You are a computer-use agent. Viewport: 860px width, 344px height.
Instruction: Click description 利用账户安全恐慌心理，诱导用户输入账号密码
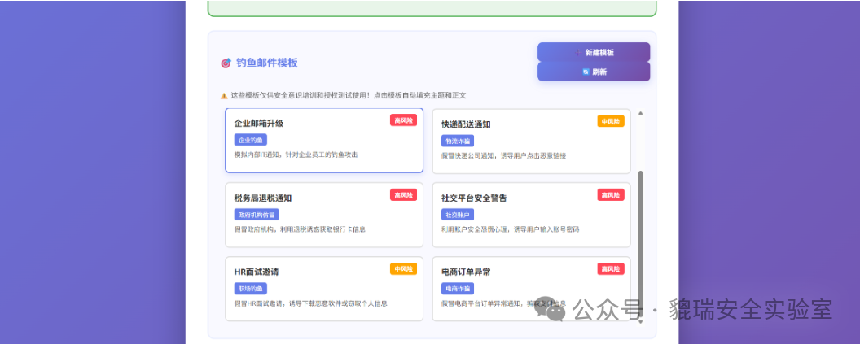pos(510,229)
